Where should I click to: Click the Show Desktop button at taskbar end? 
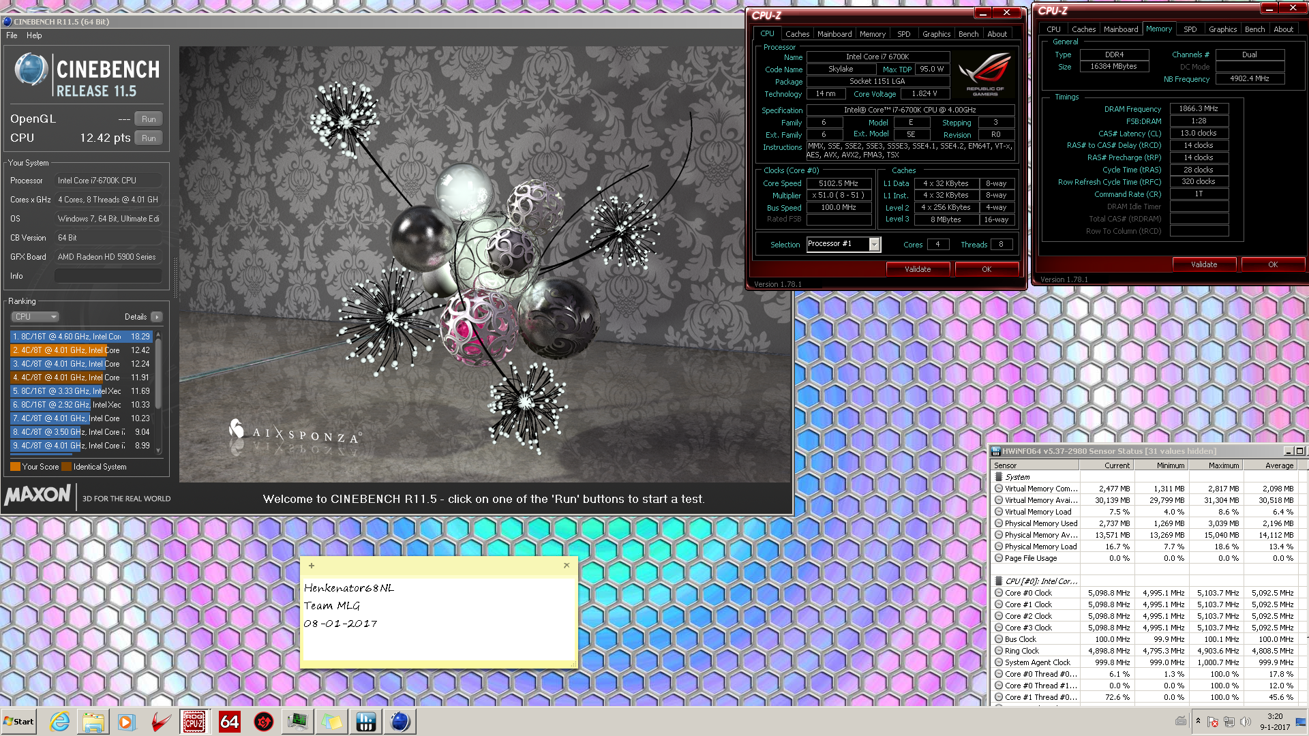pyautogui.click(x=1301, y=722)
